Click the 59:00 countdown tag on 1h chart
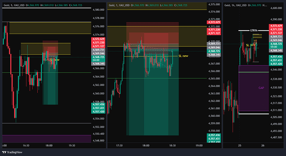 [274, 47]
